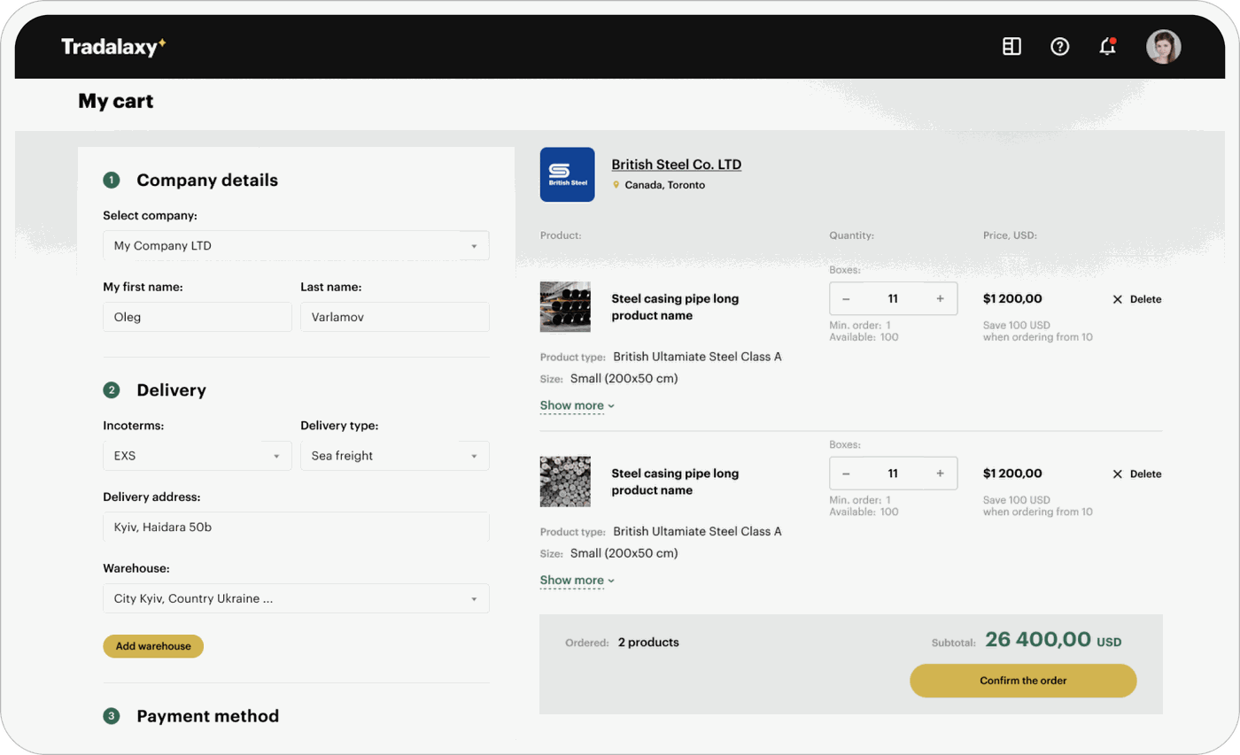Open notifications bell icon
The image size is (1240, 755).
click(1107, 47)
